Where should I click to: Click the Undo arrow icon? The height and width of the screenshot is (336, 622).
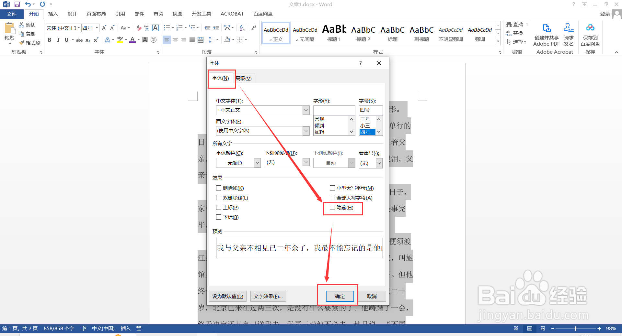click(x=28, y=4)
